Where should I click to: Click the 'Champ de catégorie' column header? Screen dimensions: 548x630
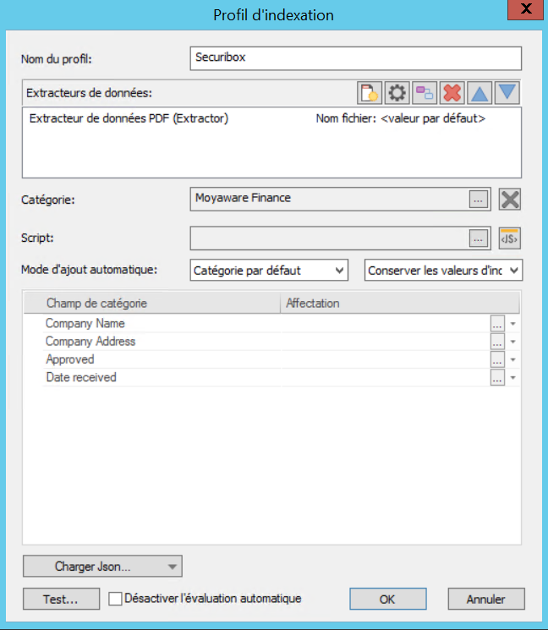pos(152,303)
